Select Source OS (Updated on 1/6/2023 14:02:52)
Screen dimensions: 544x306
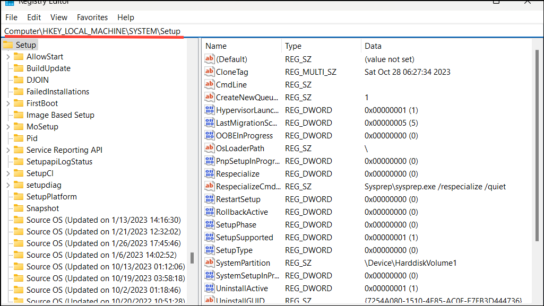101,255
